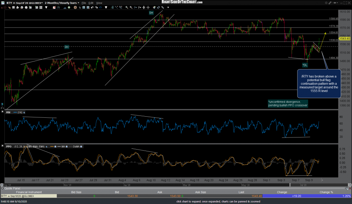Select the trendline drawing tool
The width and height of the screenshot is (352, 204).
point(116,7)
